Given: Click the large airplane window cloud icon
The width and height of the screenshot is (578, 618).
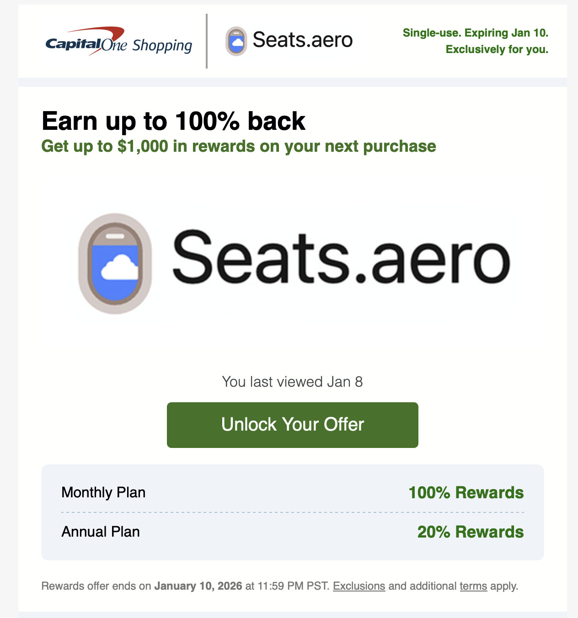Looking at the screenshot, I should tap(115, 264).
